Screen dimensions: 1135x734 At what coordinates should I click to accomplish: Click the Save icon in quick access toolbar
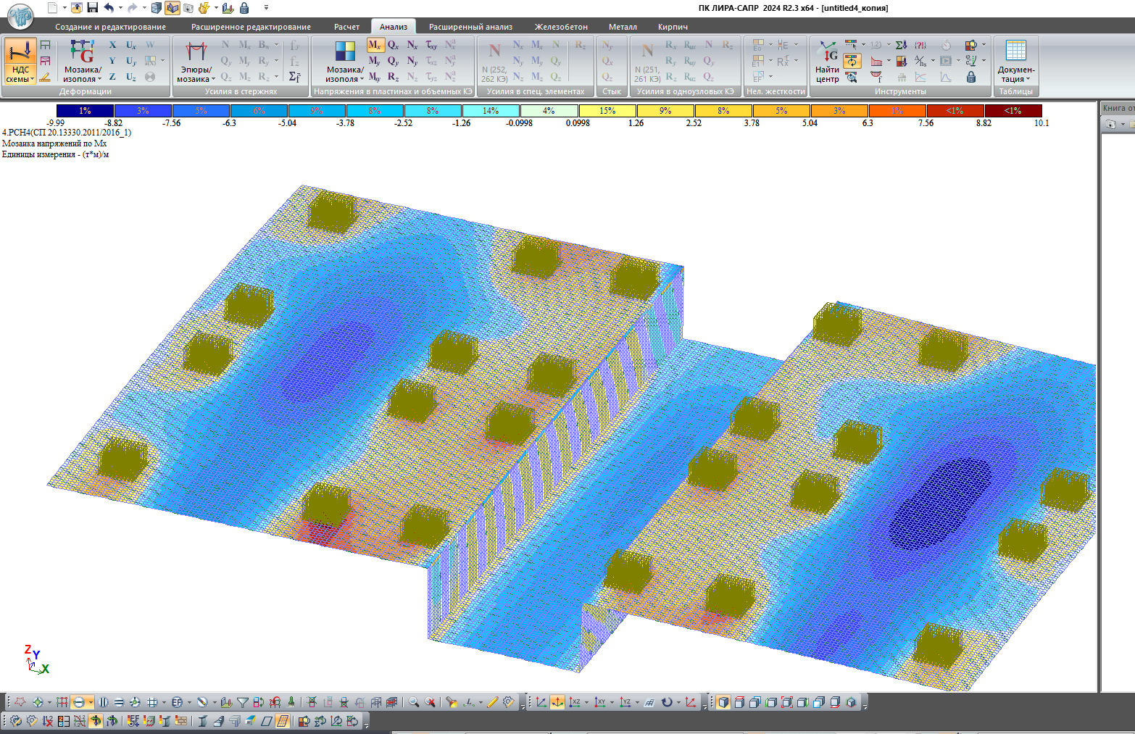click(x=93, y=7)
